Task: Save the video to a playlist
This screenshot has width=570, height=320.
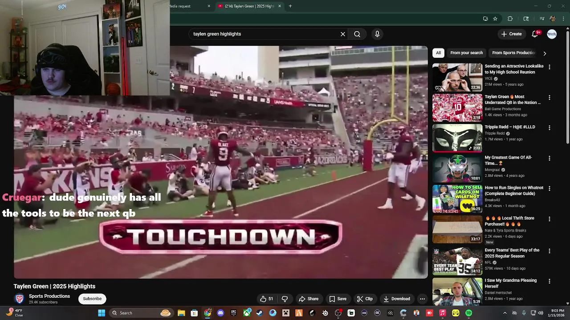Action: 338,299
